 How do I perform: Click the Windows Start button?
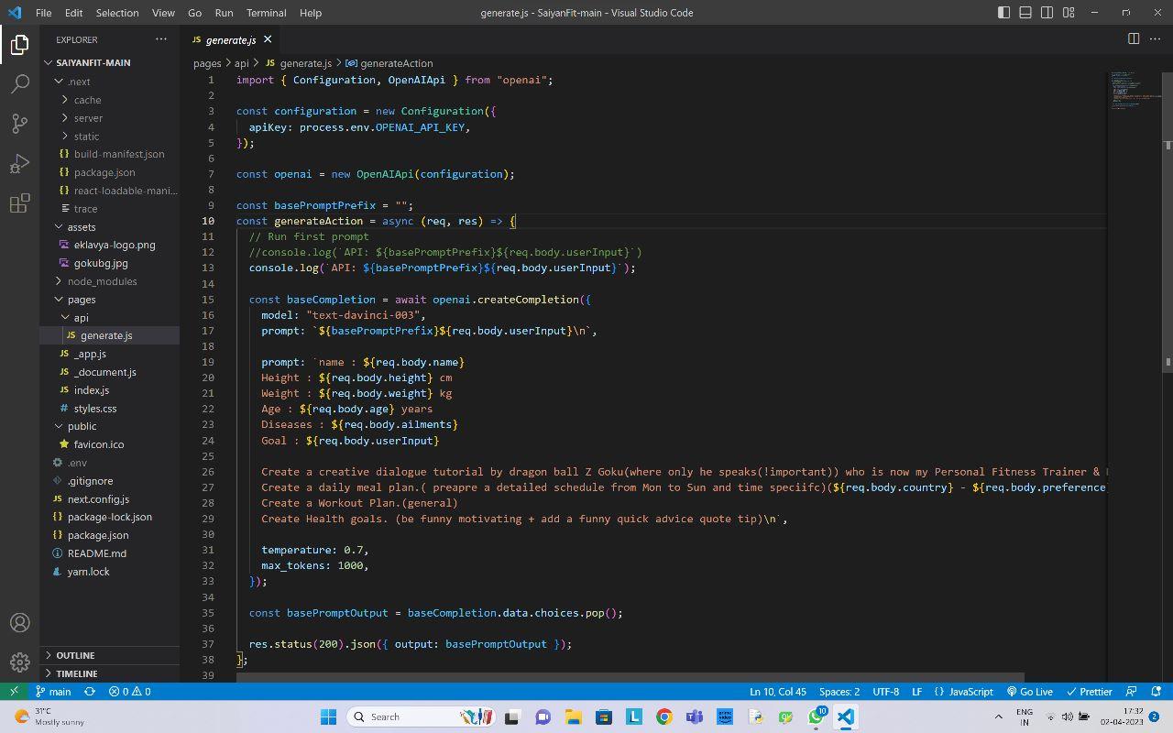point(328,717)
